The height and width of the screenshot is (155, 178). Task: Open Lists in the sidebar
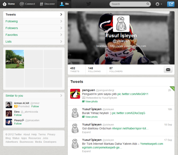pyautogui.click(x=34, y=41)
